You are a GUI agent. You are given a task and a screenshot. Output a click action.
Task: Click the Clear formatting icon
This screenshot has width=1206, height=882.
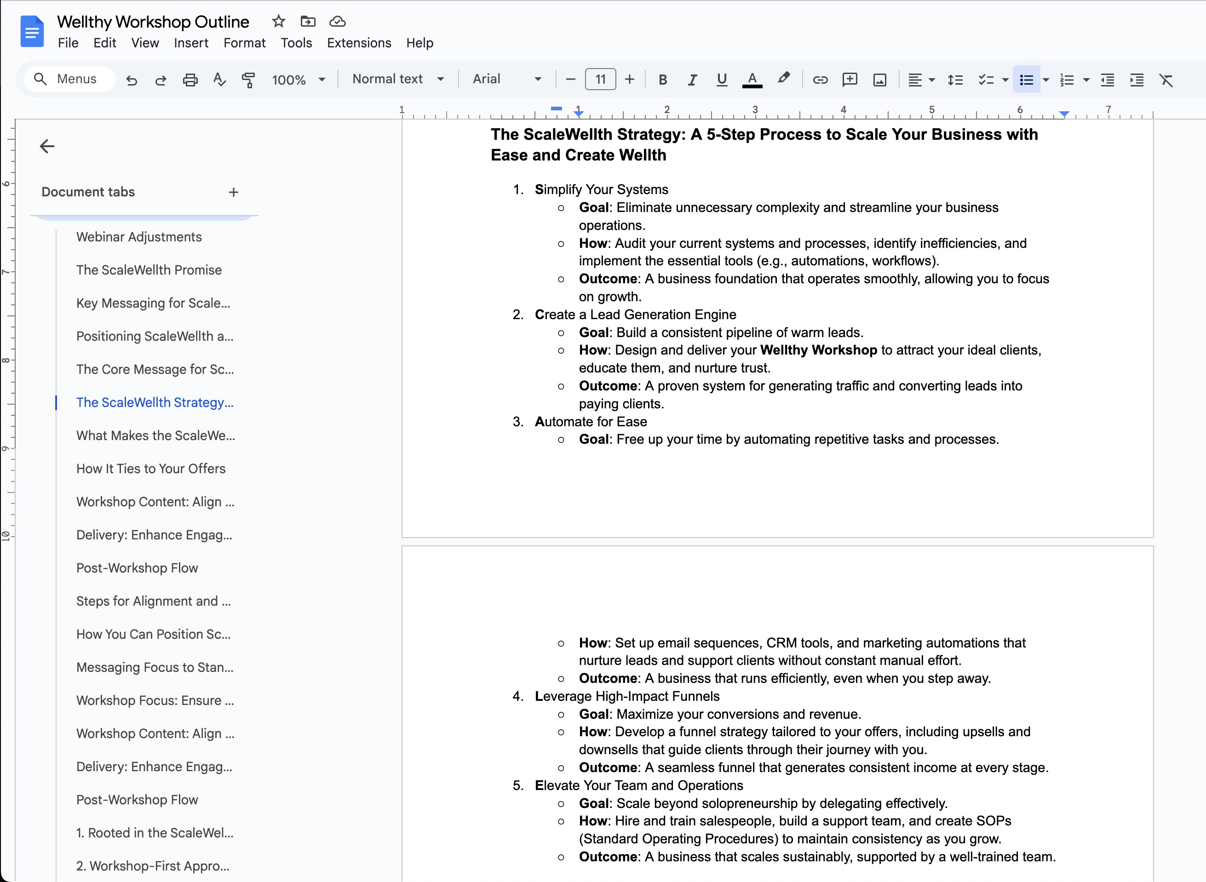pos(1166,80)
